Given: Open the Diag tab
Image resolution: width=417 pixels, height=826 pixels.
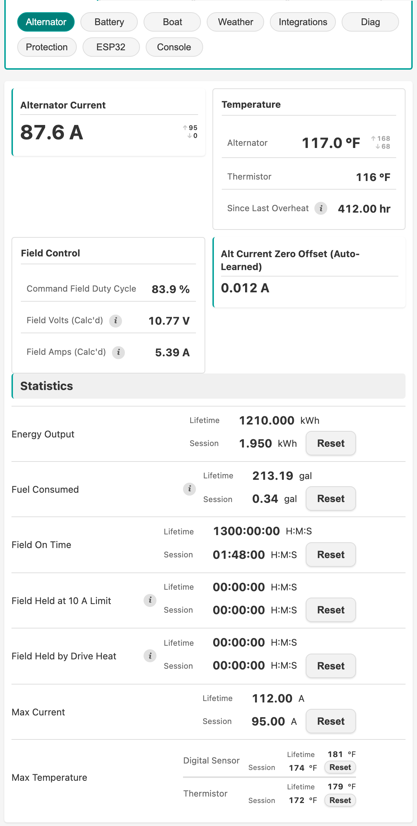Looking at the screenshot, I should click(370, 22).
